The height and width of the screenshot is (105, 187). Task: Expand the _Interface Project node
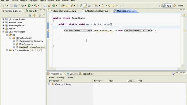click(3, 19)
